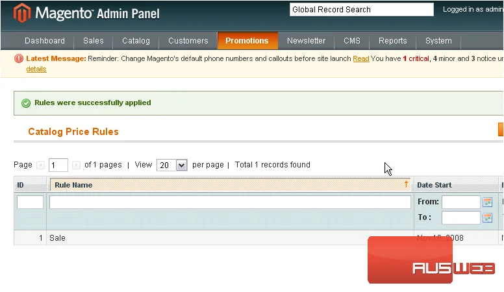Click the 1 critical notice text
Screen dimensions: 504x292
[416, 59]
